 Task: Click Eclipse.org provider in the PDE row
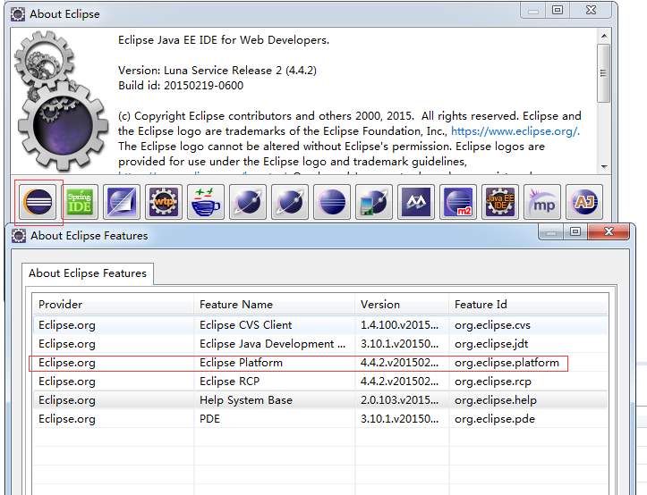click(67, 419)
